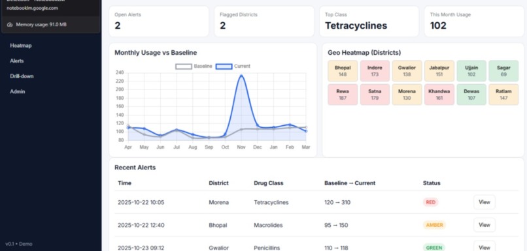Click the timestamp 2025-10-22 10:05

(141, 202)
